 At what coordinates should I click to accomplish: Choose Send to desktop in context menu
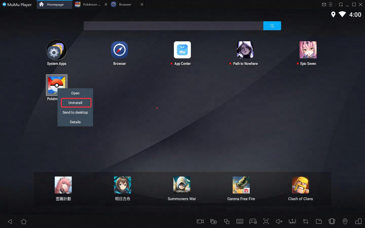tap(75, 112)
